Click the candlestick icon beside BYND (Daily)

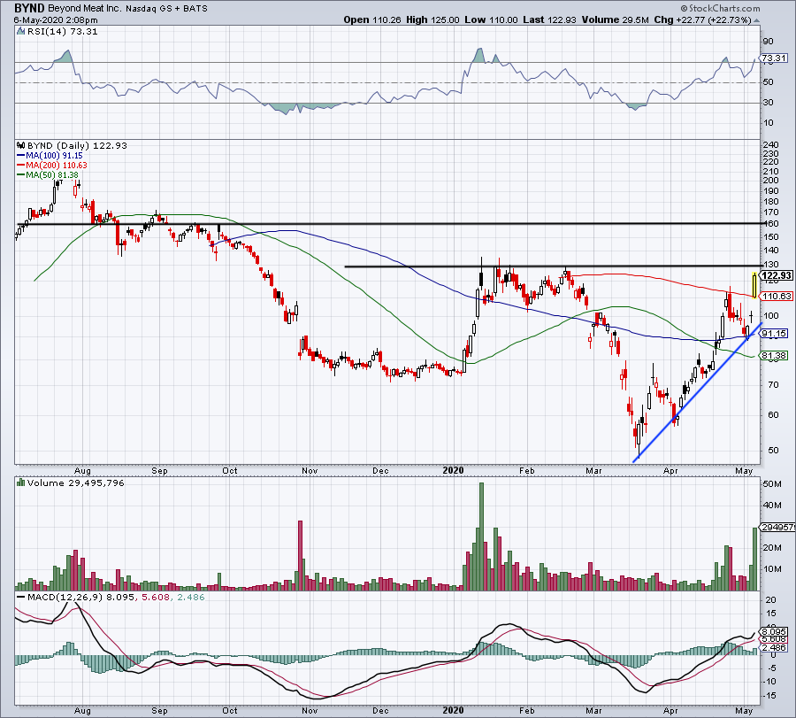[21, 145]
